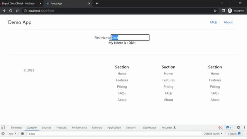View site information icon in address bar

click(25, 11)
